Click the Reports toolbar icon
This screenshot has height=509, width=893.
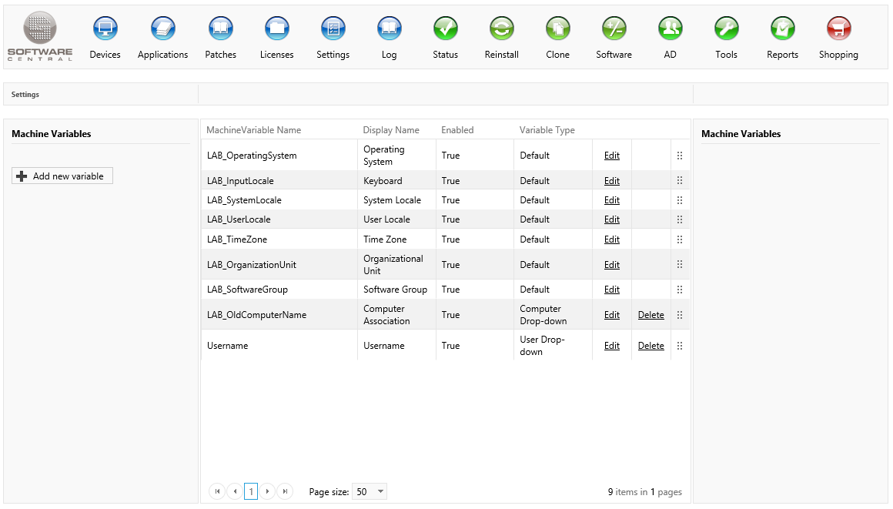[783, 29]
